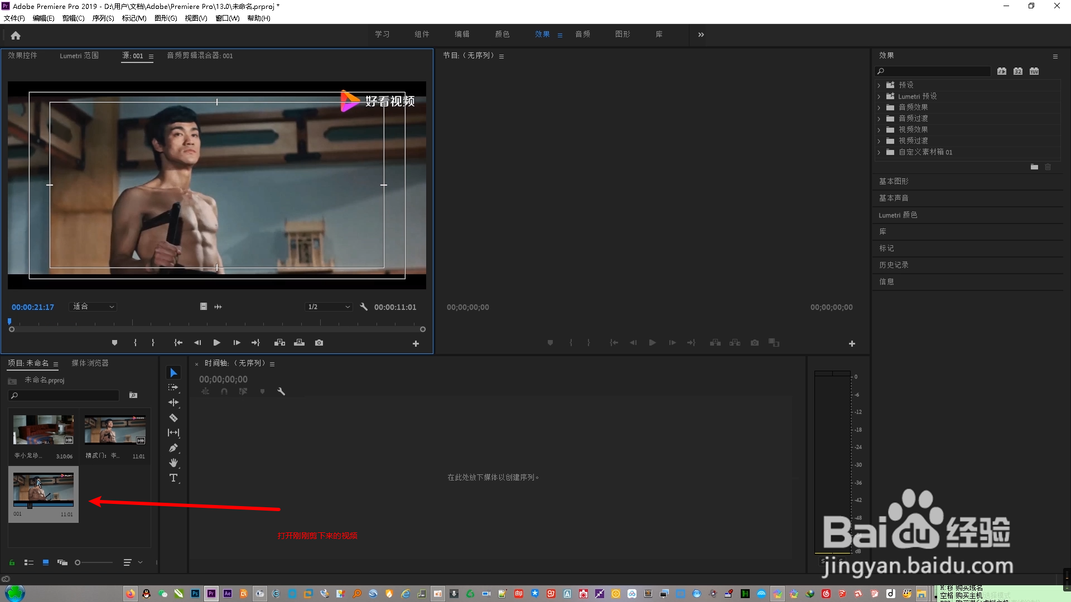
Task: Toggle timeline Snap magnet button
Action: coord(224,392)
